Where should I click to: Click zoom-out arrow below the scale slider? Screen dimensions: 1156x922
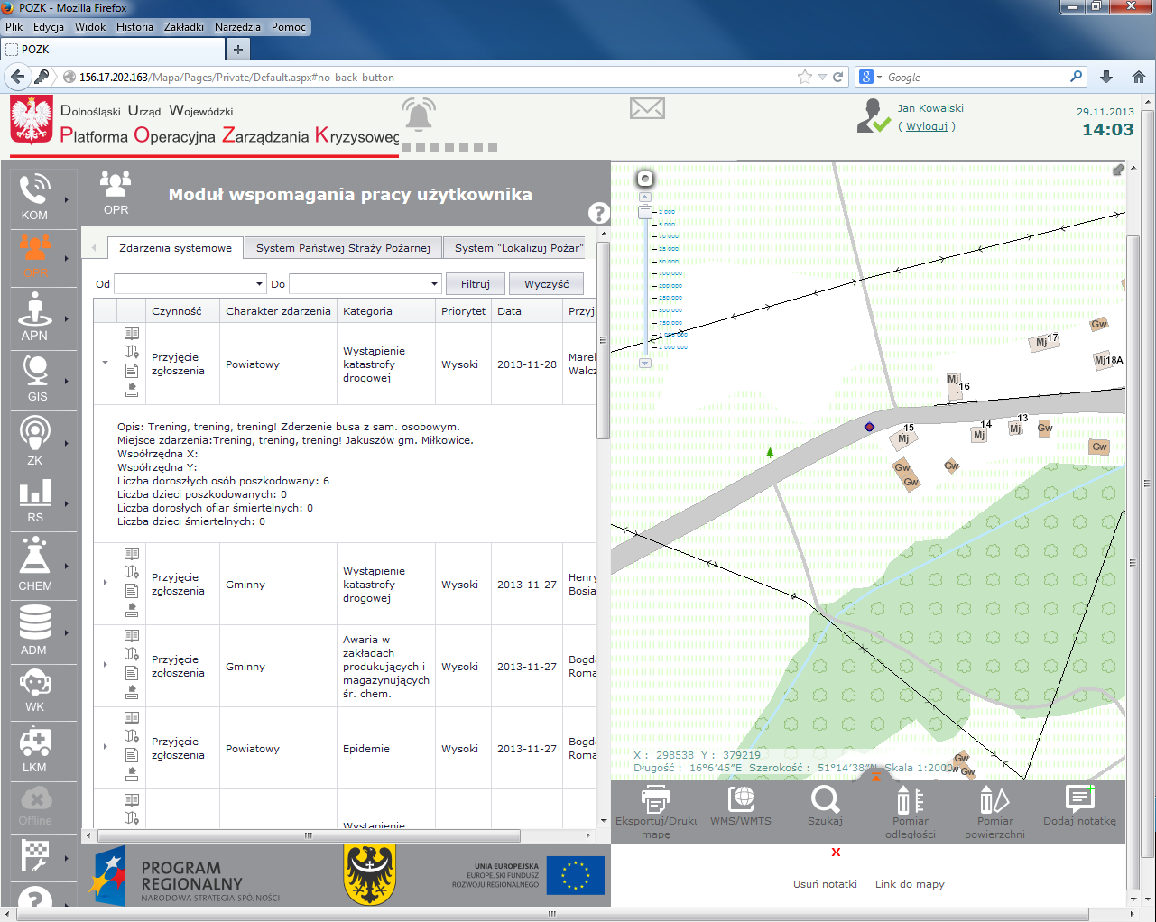click(644, 363)
